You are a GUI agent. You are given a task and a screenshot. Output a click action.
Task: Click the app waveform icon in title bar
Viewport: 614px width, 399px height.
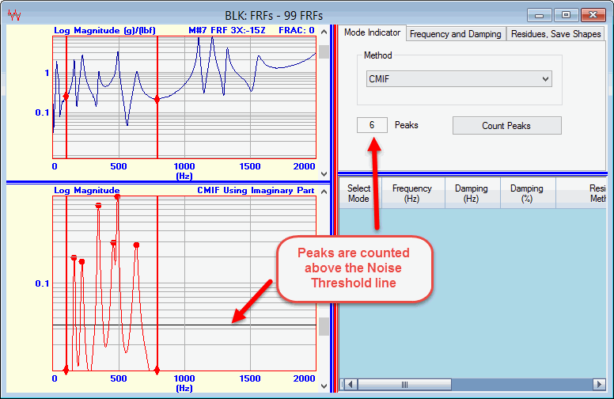pos(14,15)
